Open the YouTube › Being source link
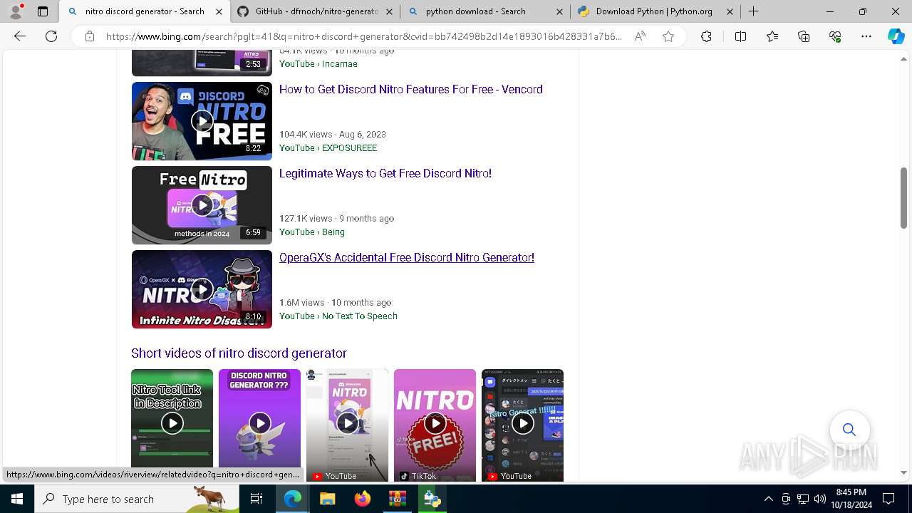 point(312,232)
